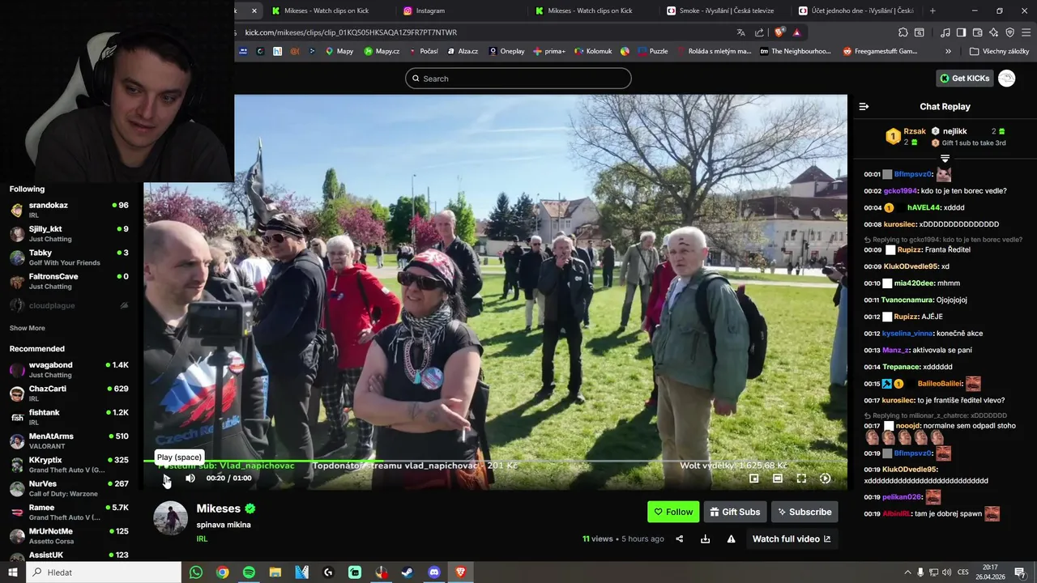Open Sjilly_kkt in Following list
Viewport: 1037px width, 583px height.
[69, 233]
